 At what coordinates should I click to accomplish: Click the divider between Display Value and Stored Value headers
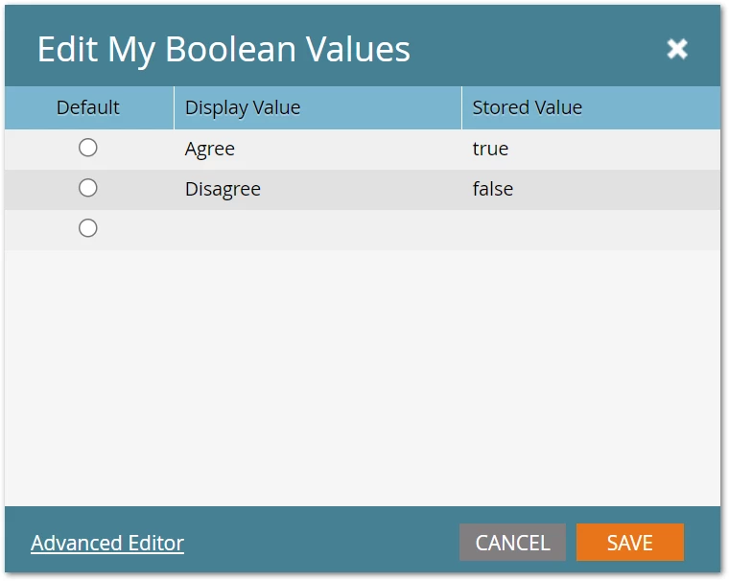[461, 107]
